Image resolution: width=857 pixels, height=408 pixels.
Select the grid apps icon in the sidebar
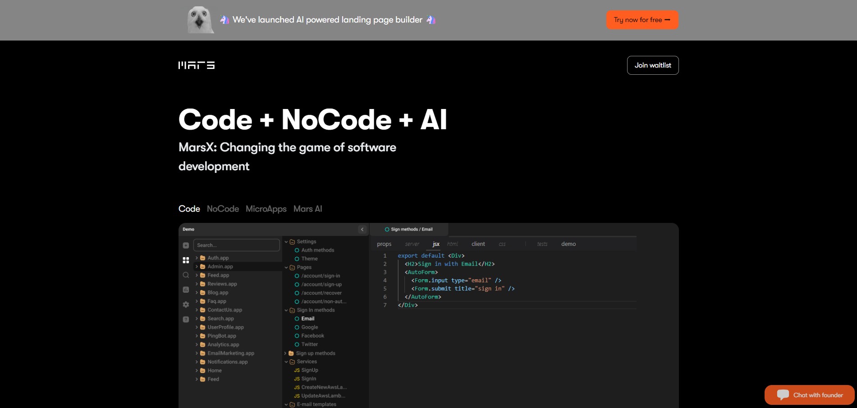click(x=186, y=260)
